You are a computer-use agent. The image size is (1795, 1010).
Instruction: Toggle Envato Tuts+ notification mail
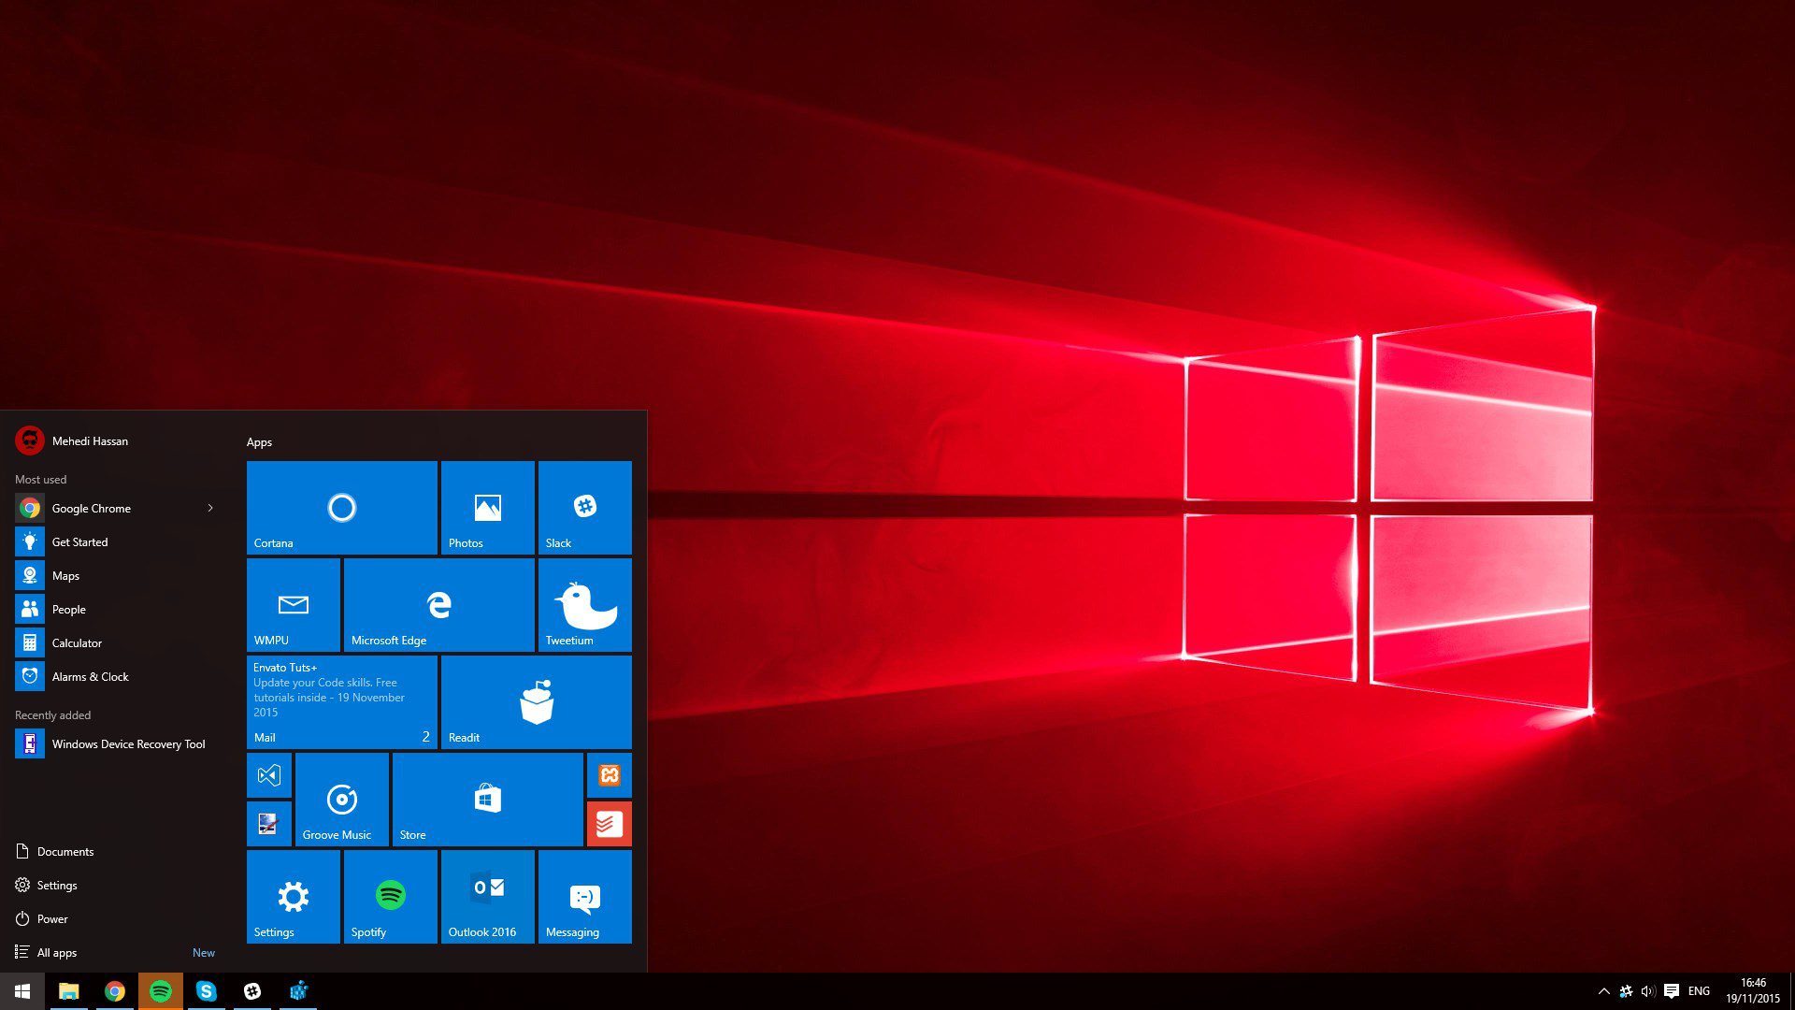[x=339, y=700]
